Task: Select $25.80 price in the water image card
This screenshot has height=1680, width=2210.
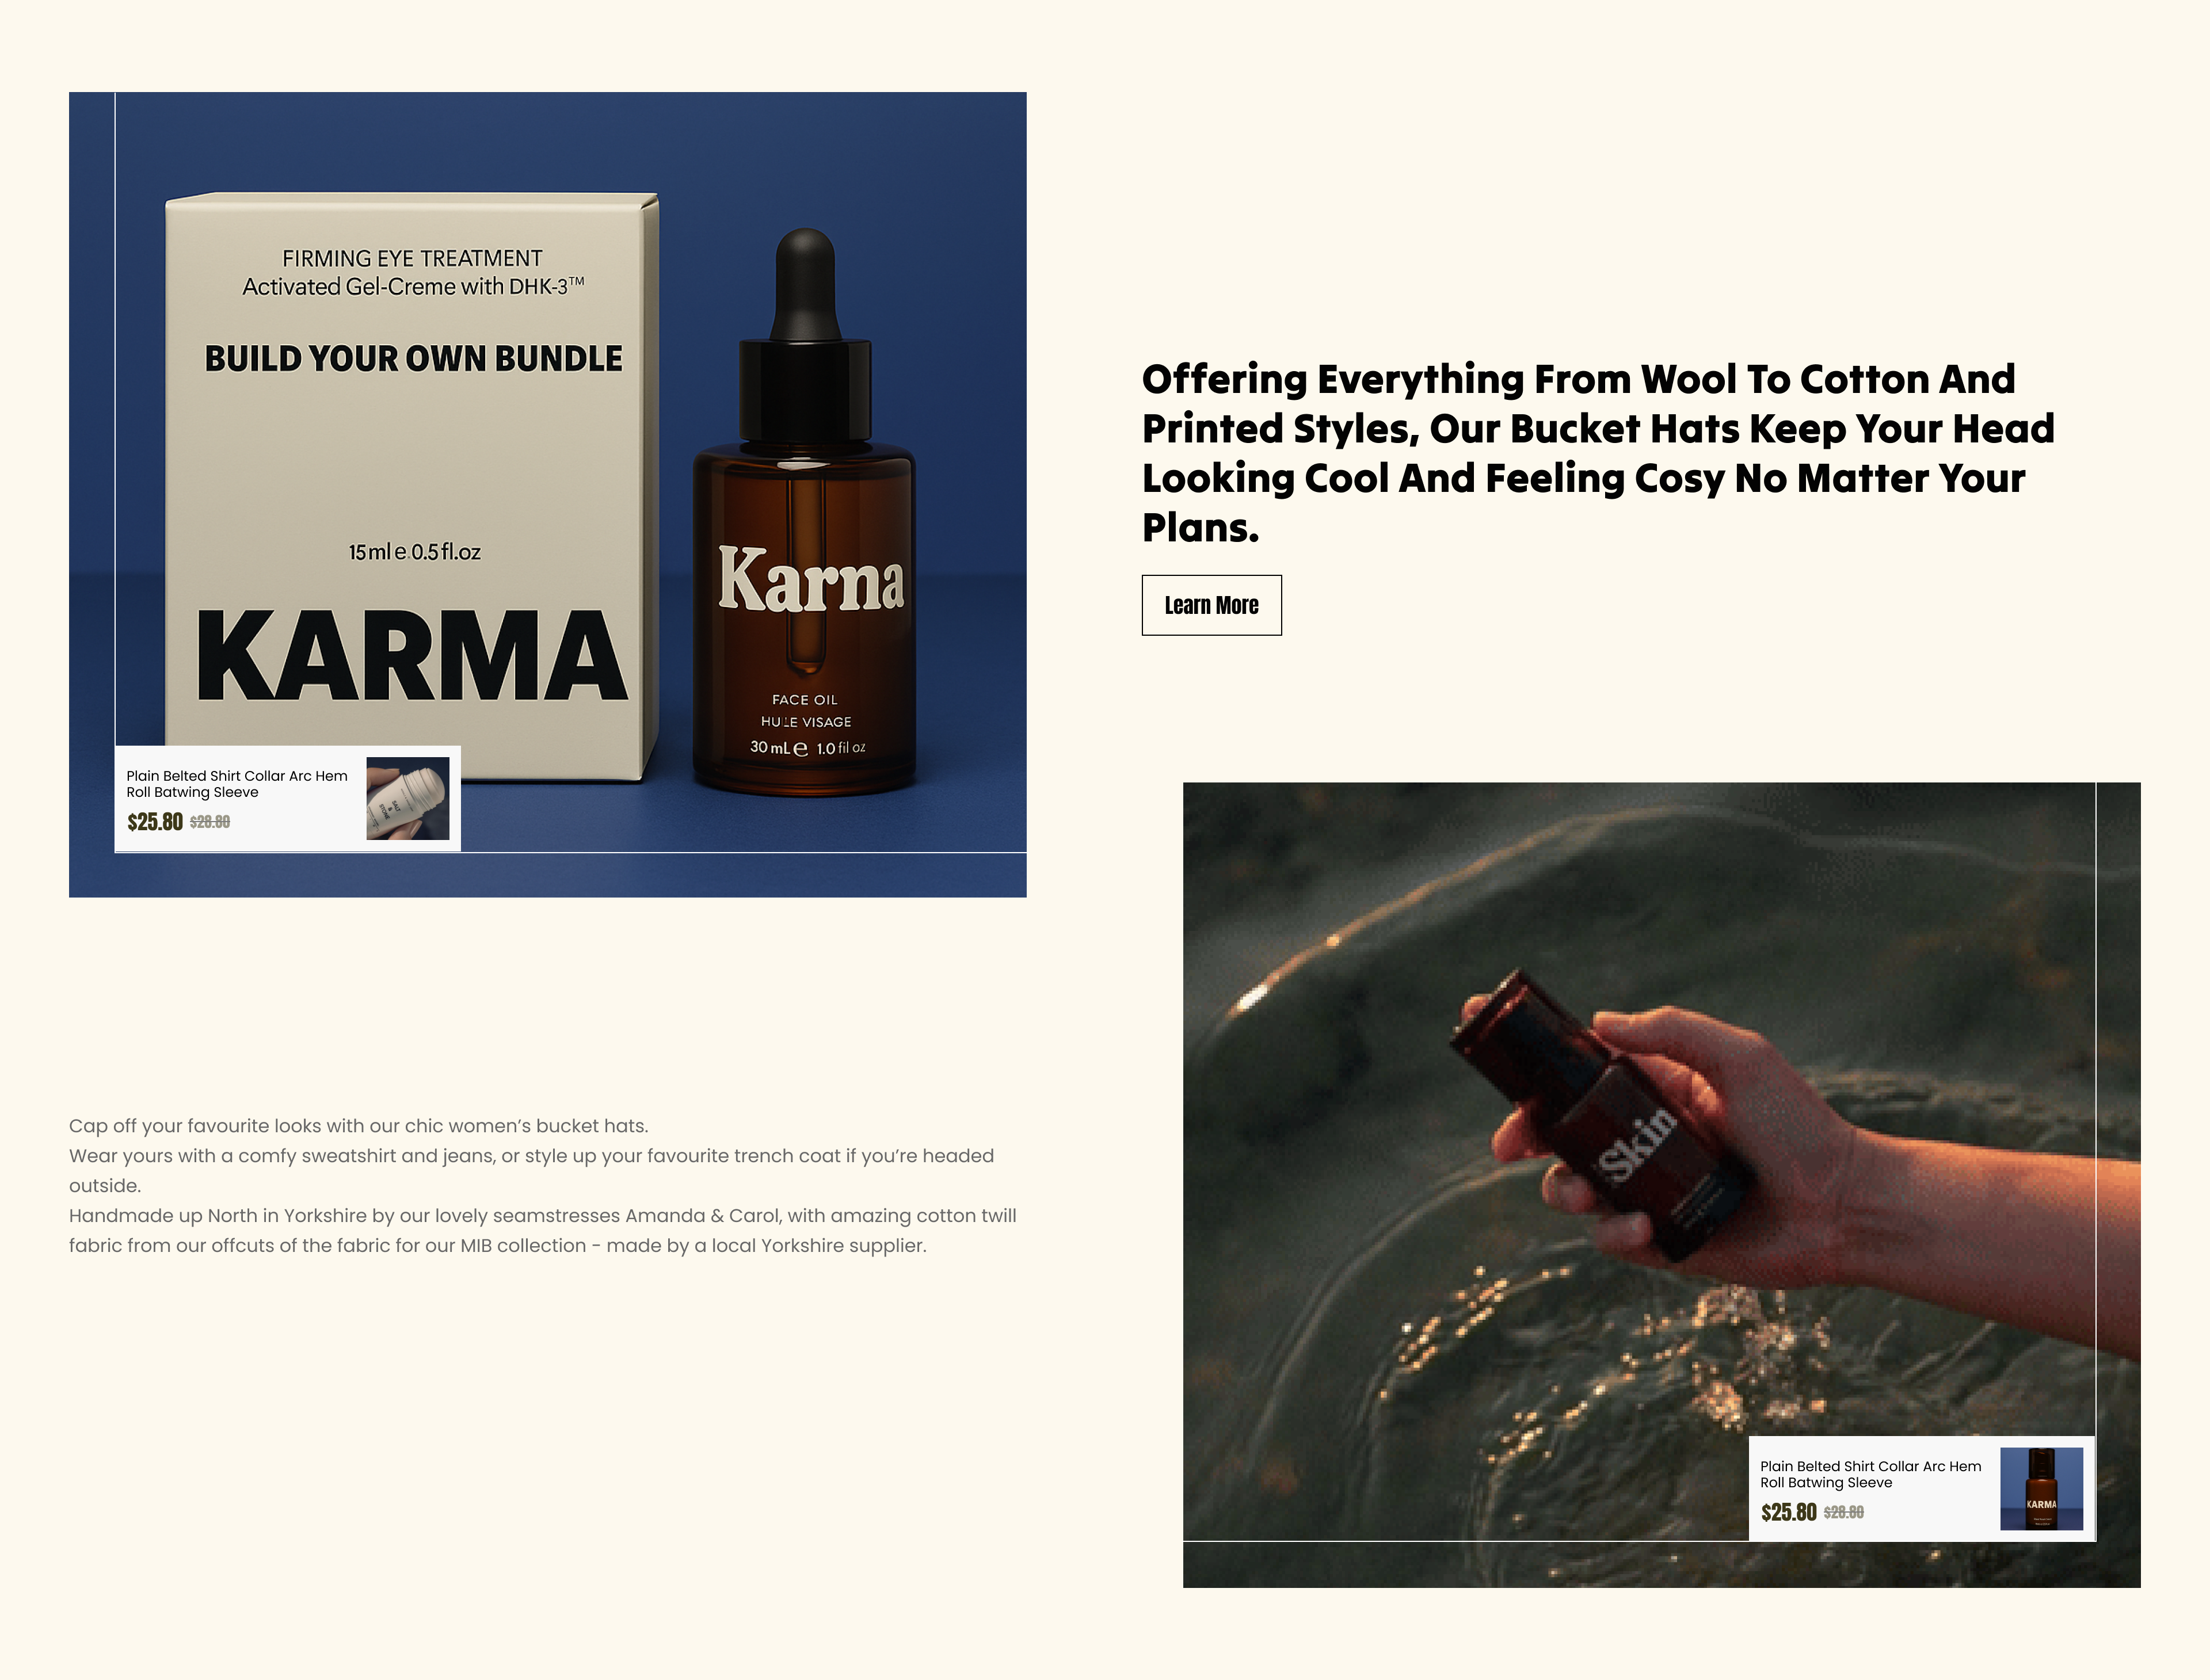Action: [1789, 1512]
